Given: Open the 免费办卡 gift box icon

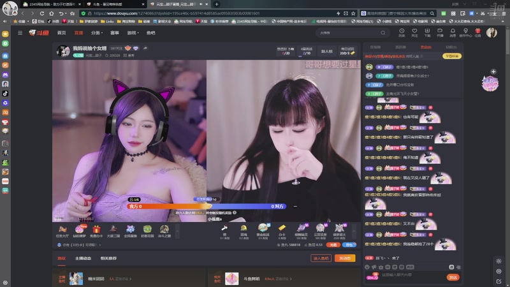Looking at the screenshot, I should coord(96,232).
